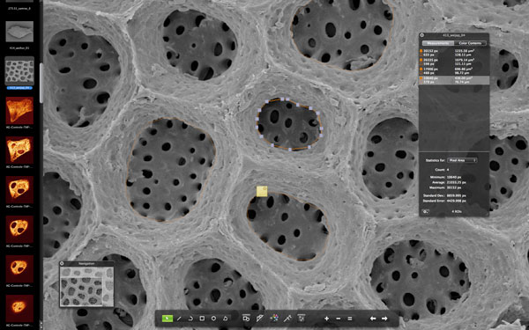Viewport: 529px width, 330px height.
Task: Open the honeycomb SEM image thumbnail
Action: tap(19, 70)
